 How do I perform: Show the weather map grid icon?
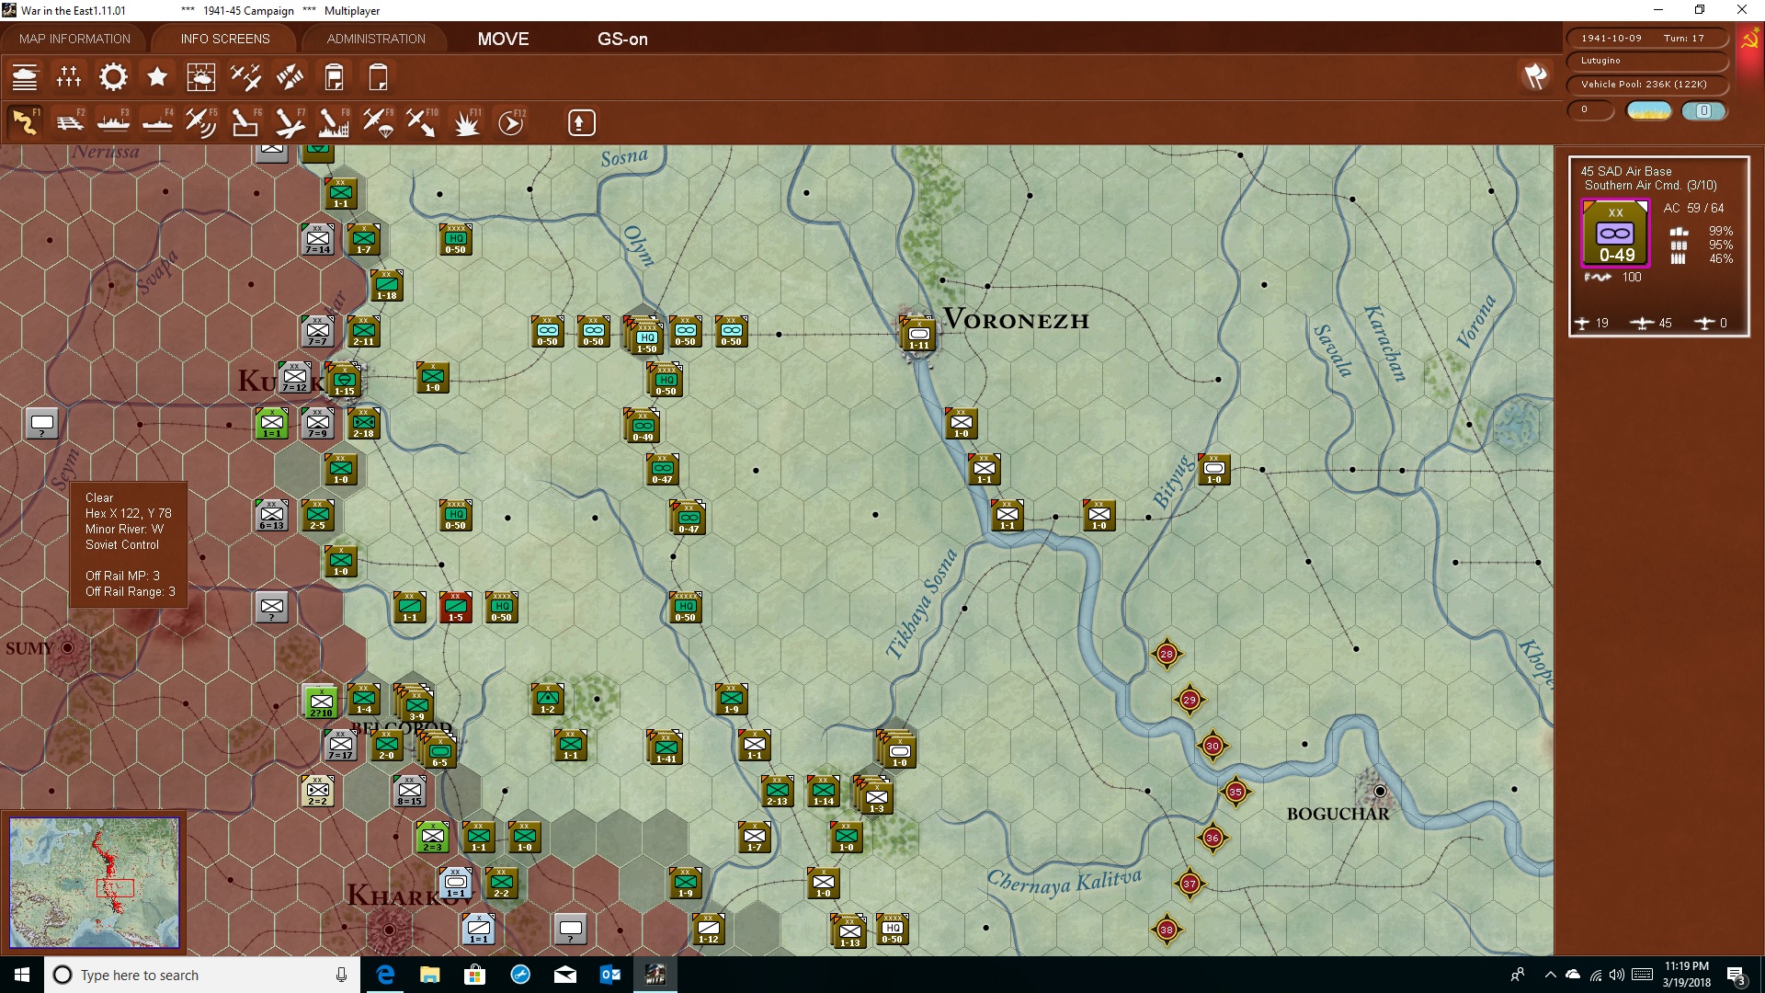click(201, 77)
